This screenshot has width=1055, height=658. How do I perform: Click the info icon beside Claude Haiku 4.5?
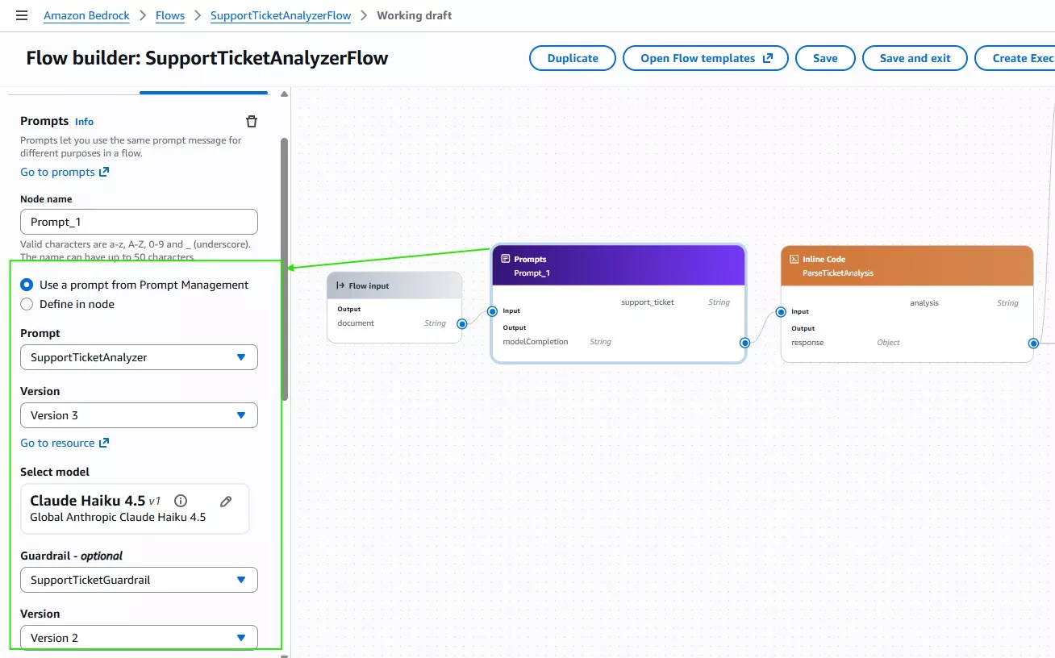click(x=181, y=501)
